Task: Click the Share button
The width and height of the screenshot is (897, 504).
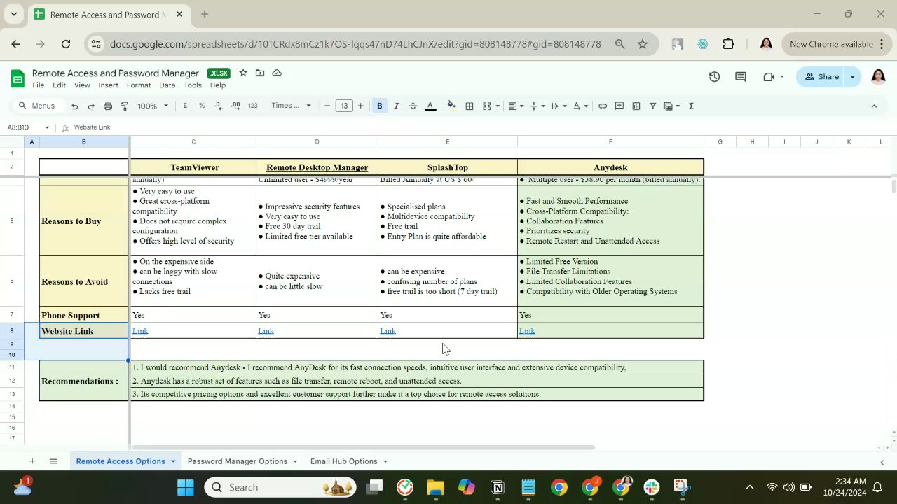Action: [x=821, y=77]
